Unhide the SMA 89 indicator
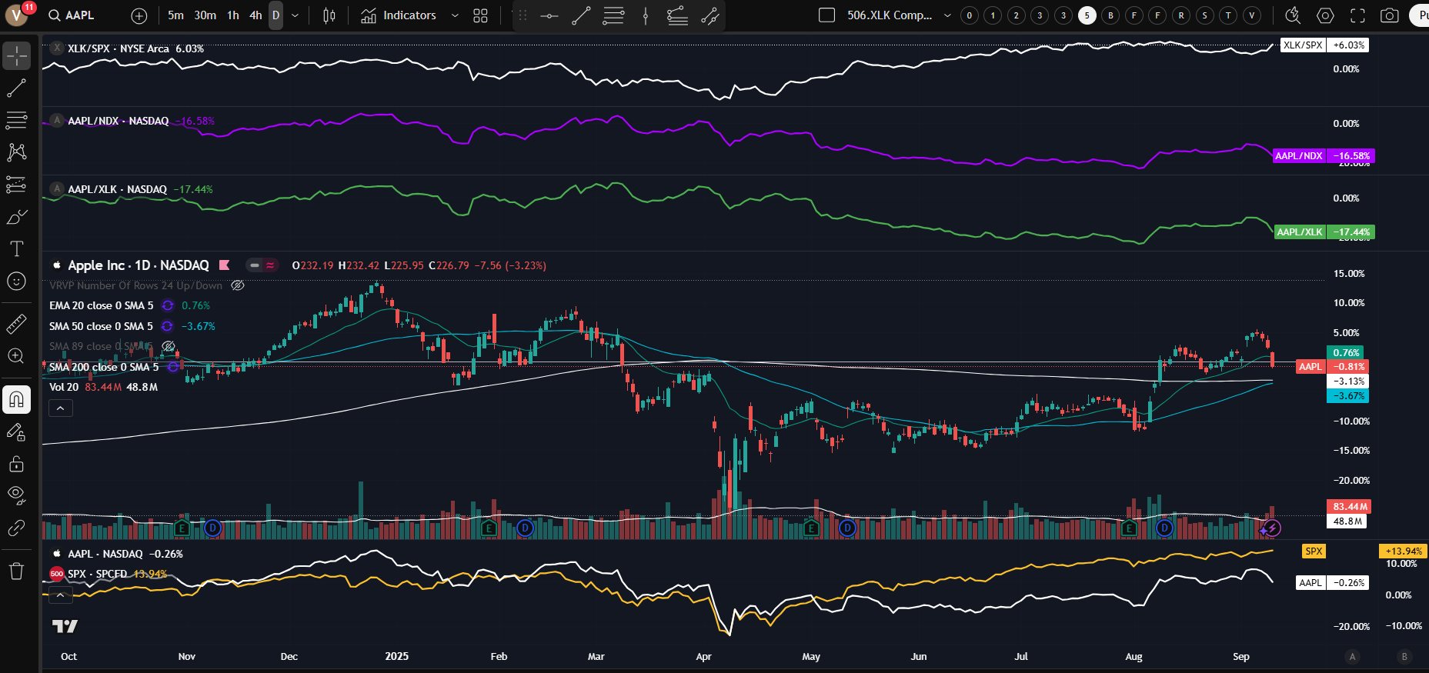 coord(169,347)
